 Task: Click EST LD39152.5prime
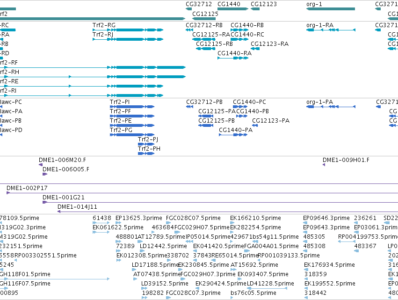165,284
